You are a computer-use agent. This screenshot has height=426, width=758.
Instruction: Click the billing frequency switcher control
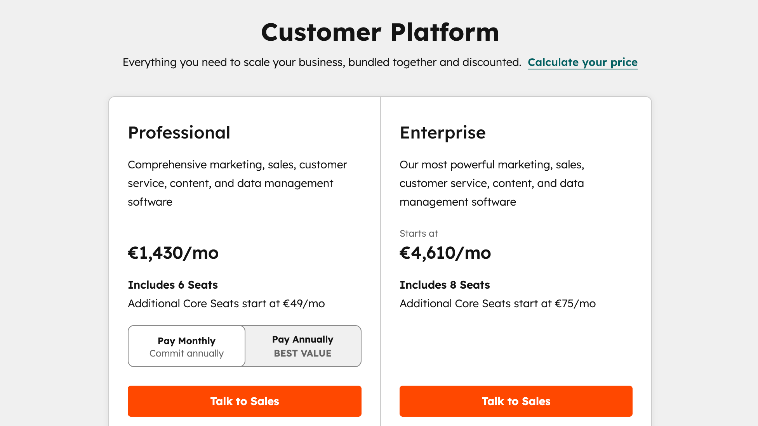244,346
